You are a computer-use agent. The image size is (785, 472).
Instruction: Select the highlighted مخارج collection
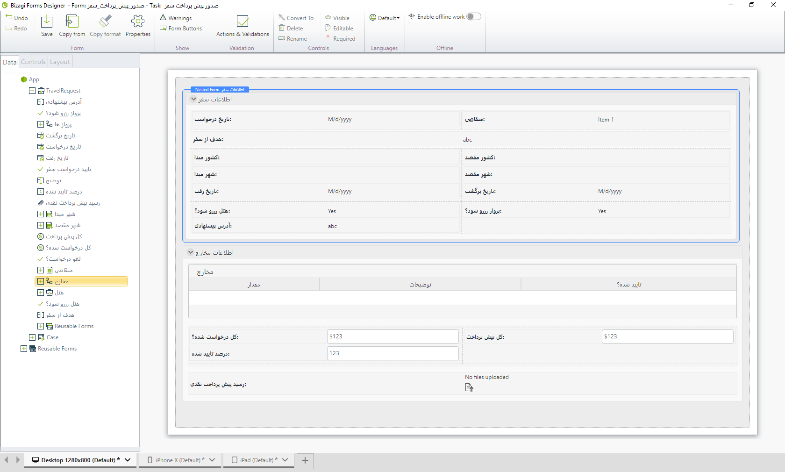(x=81, y=281)
